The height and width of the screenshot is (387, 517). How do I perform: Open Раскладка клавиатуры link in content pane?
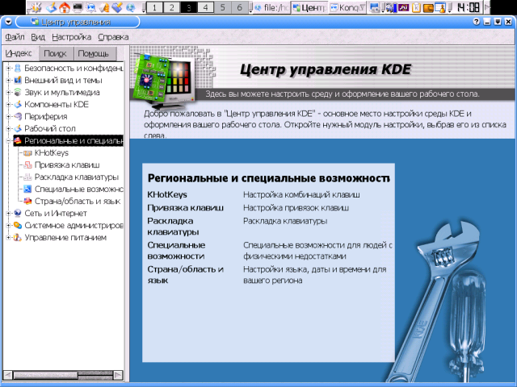click(173, 227)
